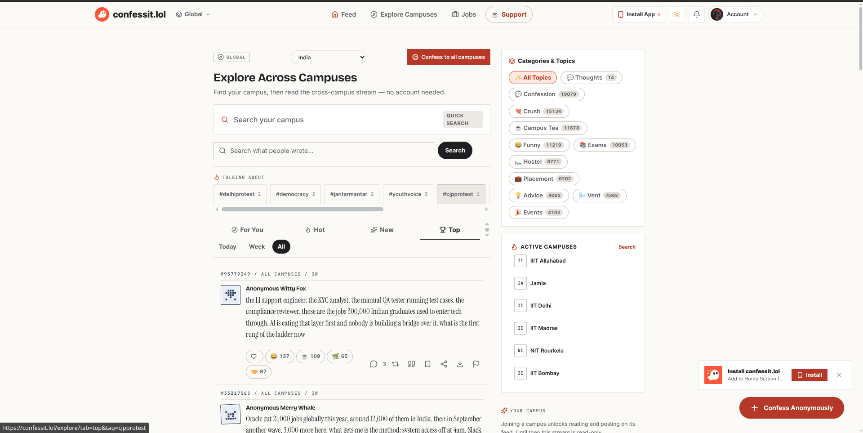
Task: Open IIT Madras campus link
Action: point(543,328)
